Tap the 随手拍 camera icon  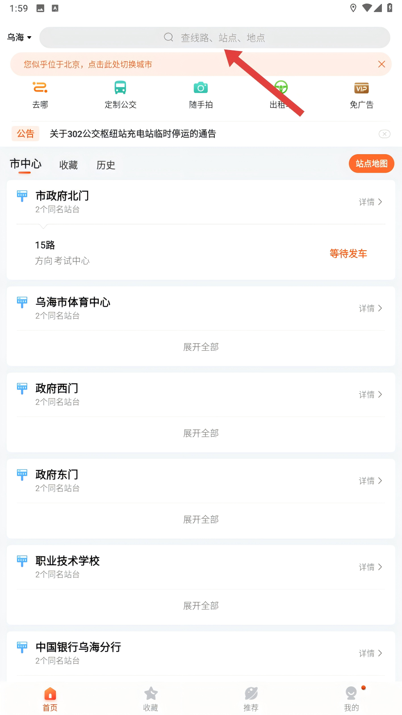(201, 88)
